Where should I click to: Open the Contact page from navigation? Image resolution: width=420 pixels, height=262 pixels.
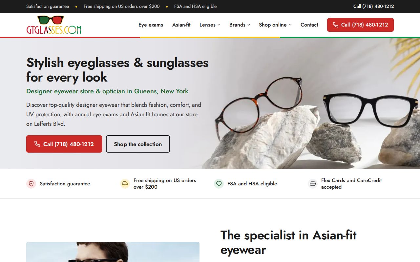point(309,25)
